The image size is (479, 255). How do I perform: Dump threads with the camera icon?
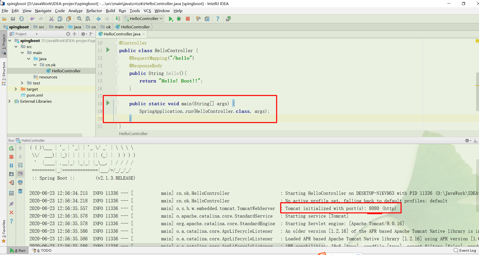click(x=11, y=174)
